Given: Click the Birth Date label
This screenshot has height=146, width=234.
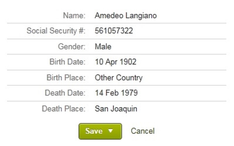Looking at the screenshot, I should coord(67,62).
